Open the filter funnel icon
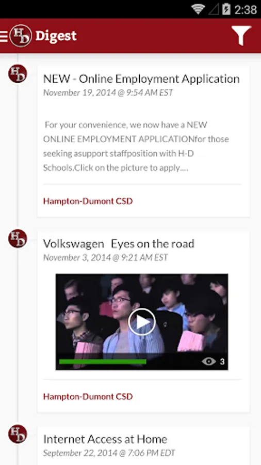 pos(241,36)
